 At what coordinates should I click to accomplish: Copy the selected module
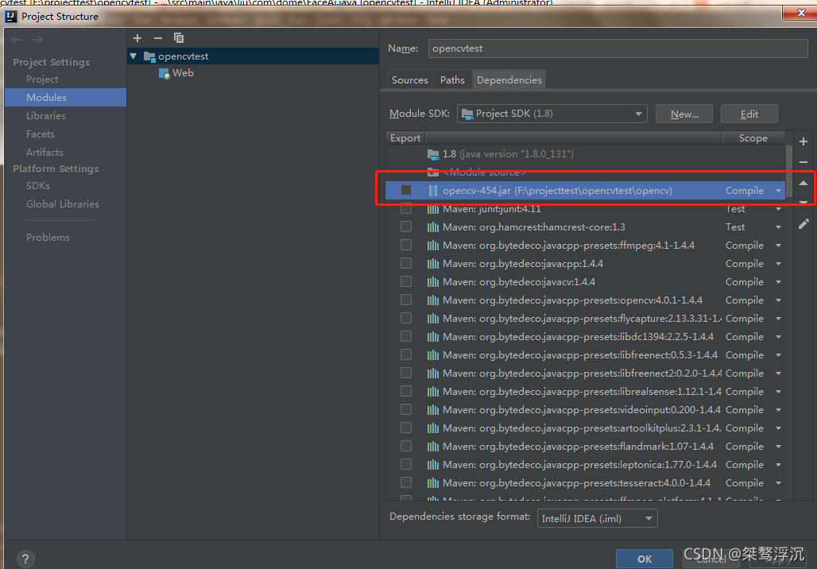click(179, 38)
